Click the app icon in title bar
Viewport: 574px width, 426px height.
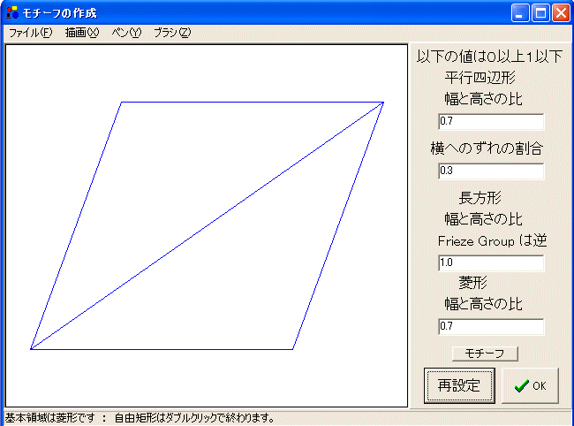pyautogui.click(x=12, y=13)
